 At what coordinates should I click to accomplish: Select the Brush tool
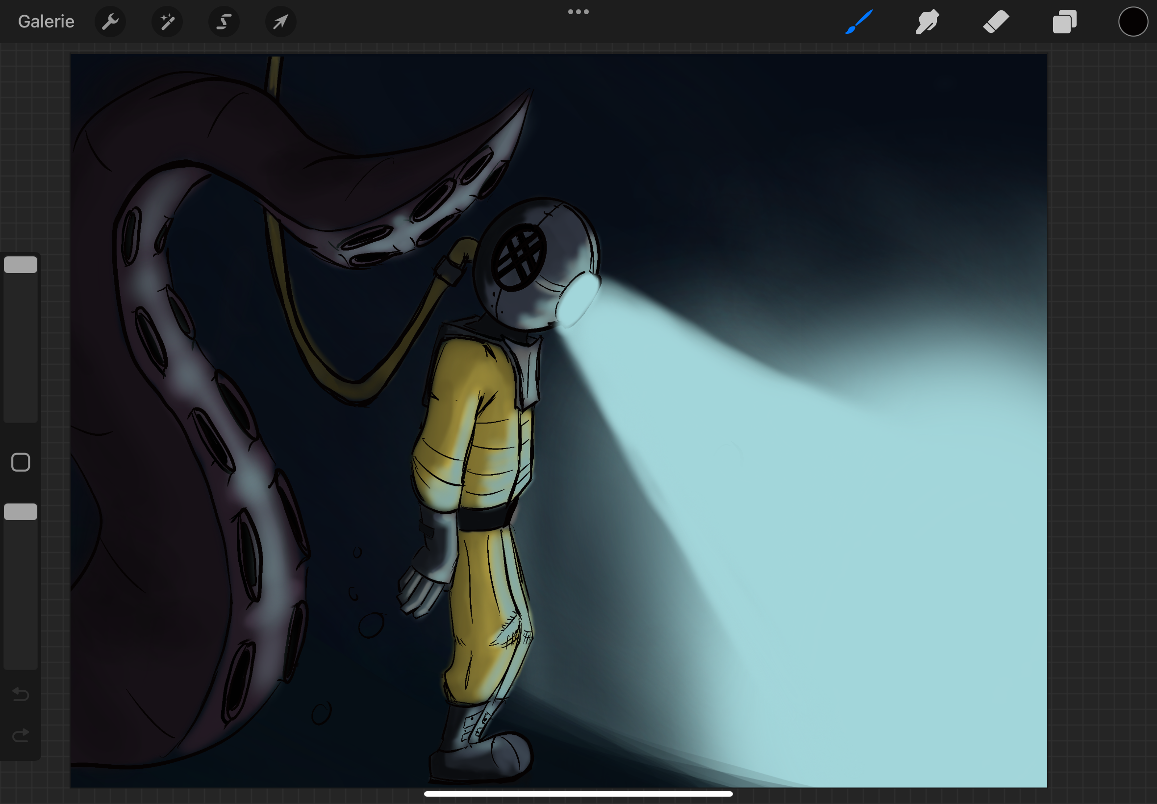pyautogui.click(x=859, y=22)
